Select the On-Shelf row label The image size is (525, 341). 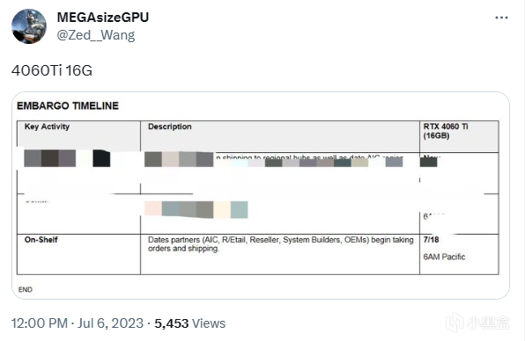[x=41, y=240]
